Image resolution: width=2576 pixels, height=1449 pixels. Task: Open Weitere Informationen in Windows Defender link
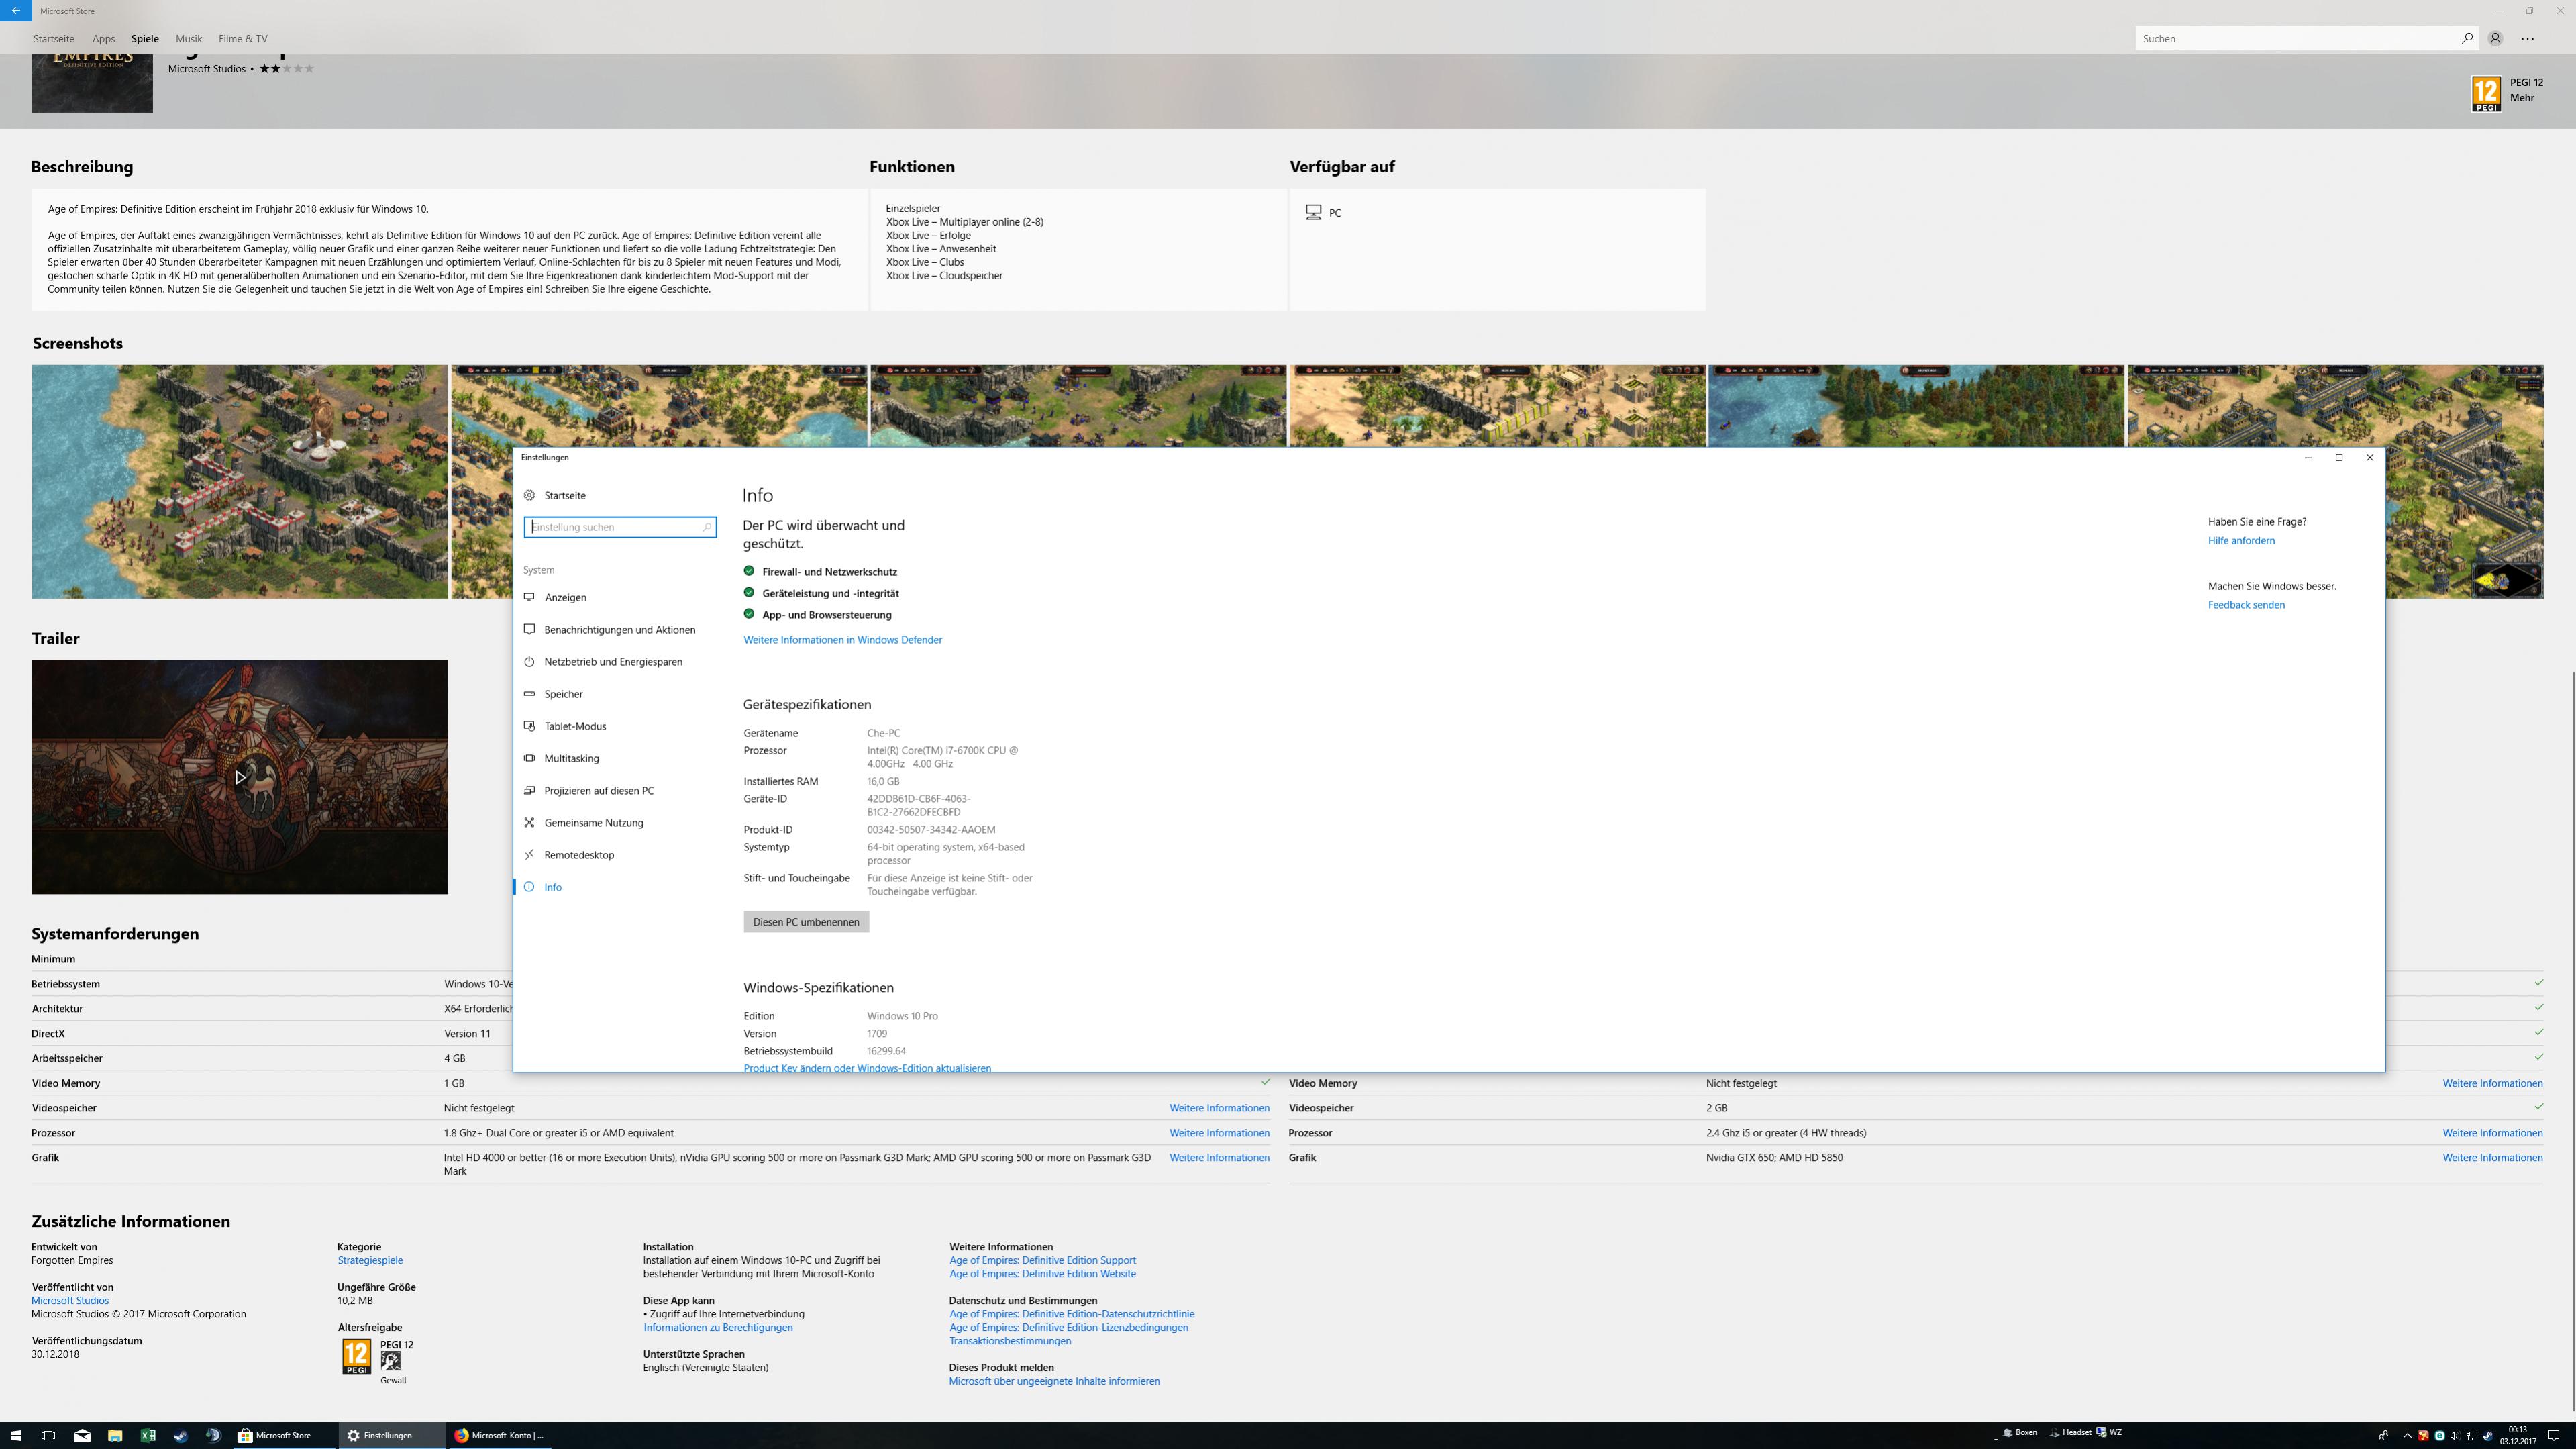click(842, 640)
